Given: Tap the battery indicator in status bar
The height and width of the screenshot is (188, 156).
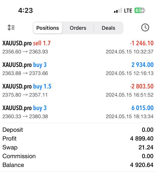Looking at the screenshot, I should (x=140, y=11).
